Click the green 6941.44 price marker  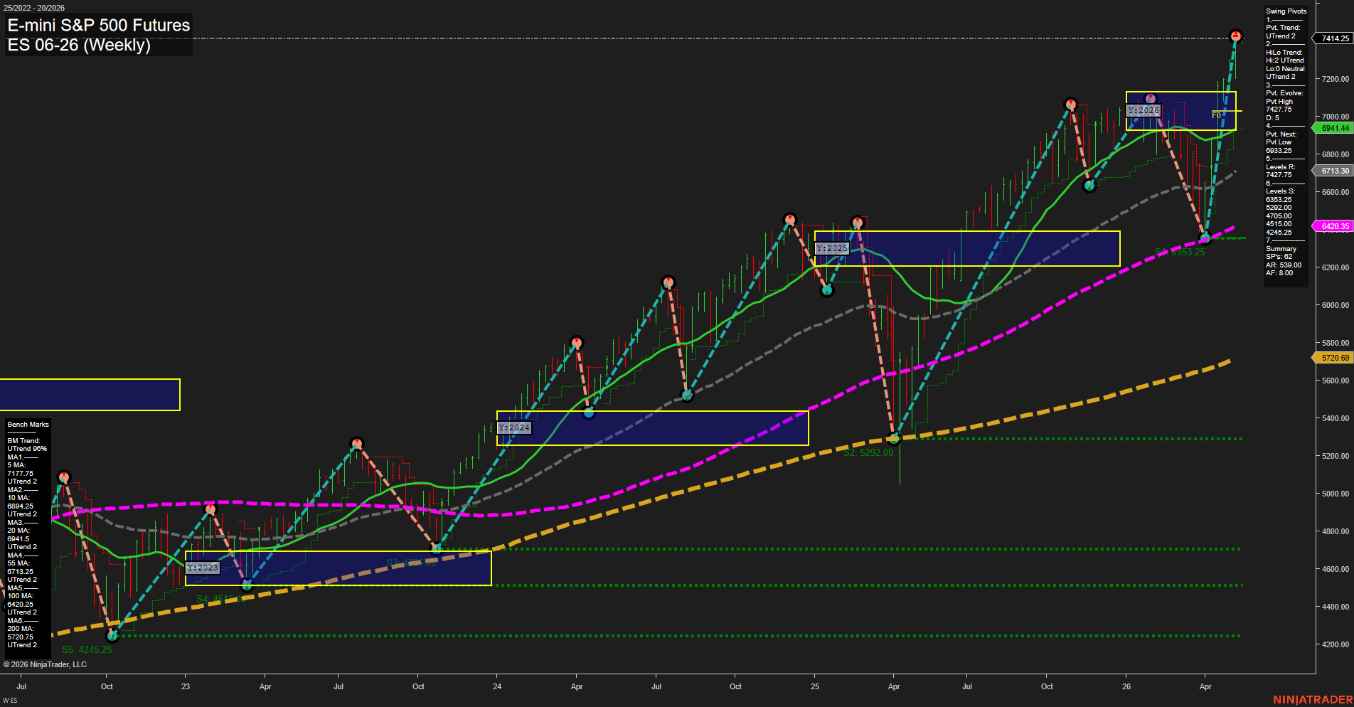(x=1333, y=128)
